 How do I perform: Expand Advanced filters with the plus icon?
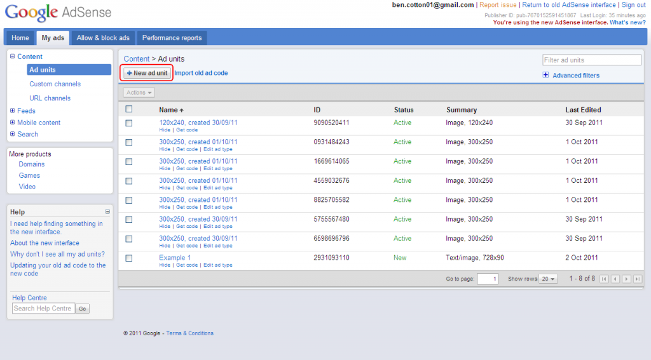[x=545, y=75]
